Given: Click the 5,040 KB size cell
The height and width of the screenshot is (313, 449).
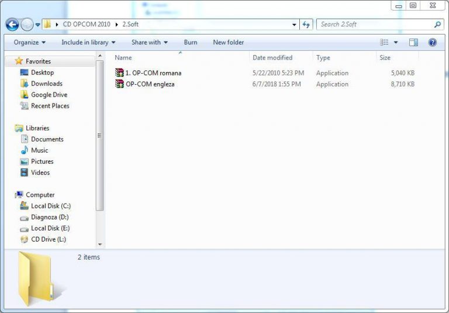Looking at the screenshot, I should click(x=403, y=73).
